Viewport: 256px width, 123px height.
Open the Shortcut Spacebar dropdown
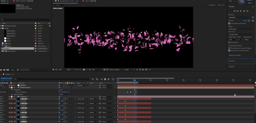click(239, 18)
